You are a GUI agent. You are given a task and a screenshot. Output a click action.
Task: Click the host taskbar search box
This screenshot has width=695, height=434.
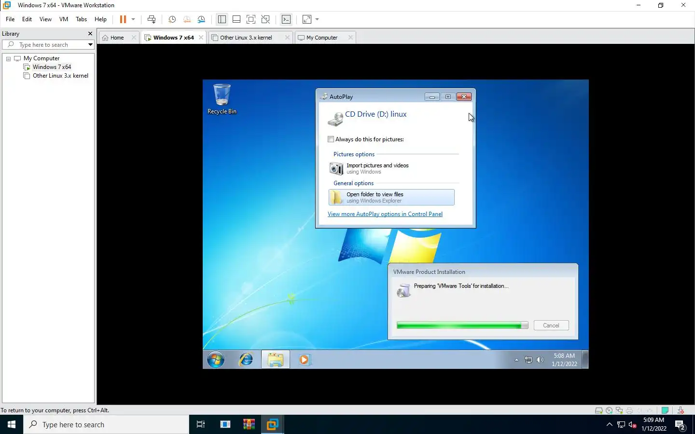(x=106, y=424)
